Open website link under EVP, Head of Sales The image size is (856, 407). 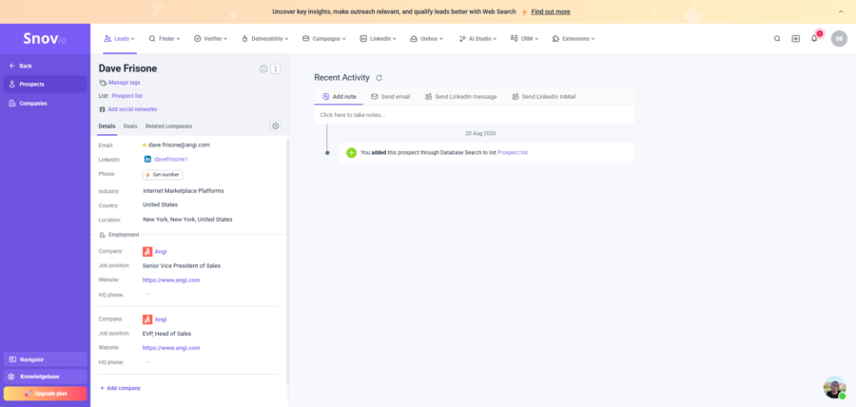coord(171,347)
